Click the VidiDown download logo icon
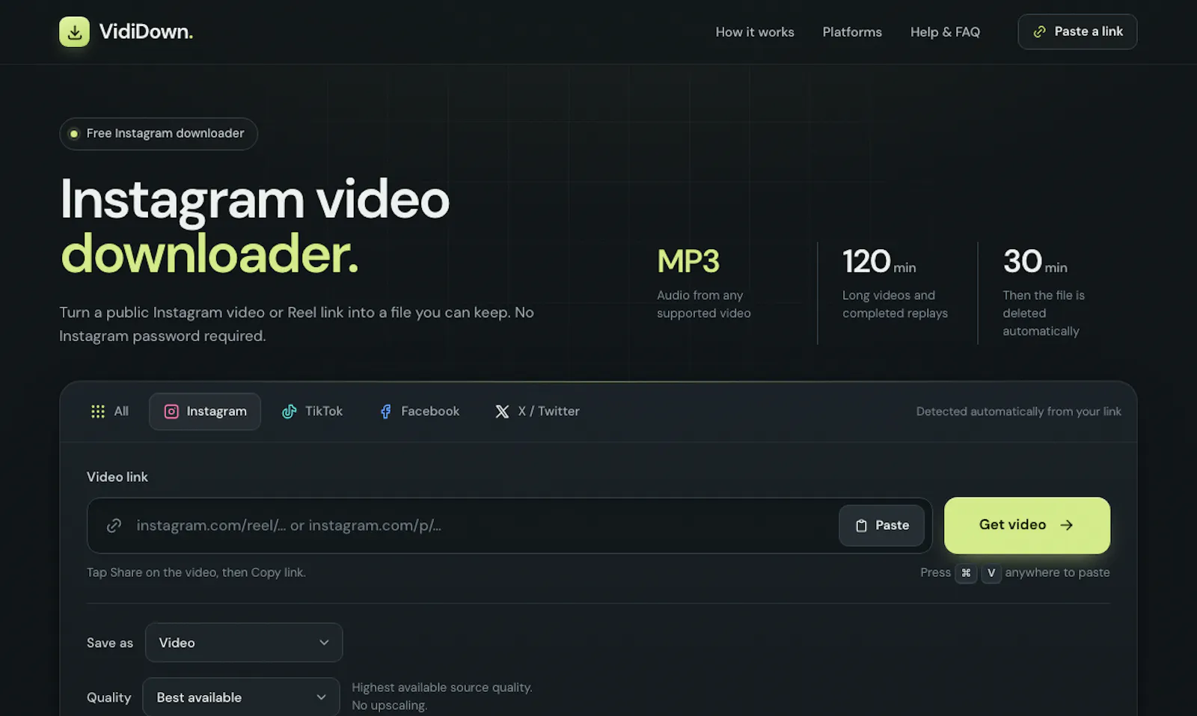This screenshot has height=716, width=1197. tap(74, 31)
